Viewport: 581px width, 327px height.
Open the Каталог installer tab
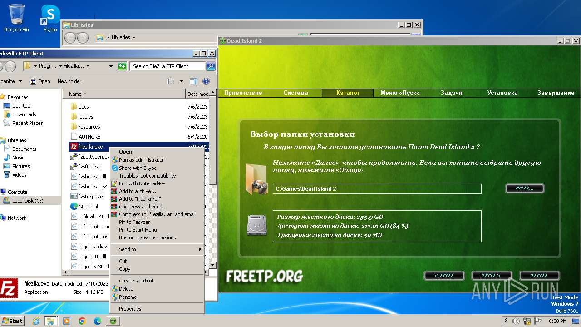(x=348, y=93)
